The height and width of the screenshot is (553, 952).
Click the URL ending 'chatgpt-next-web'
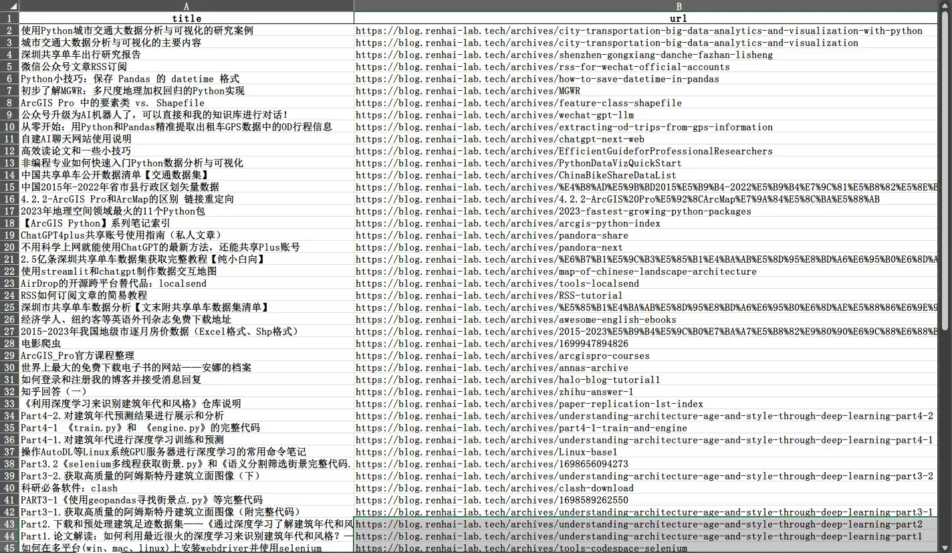click(x=500, y=139)
